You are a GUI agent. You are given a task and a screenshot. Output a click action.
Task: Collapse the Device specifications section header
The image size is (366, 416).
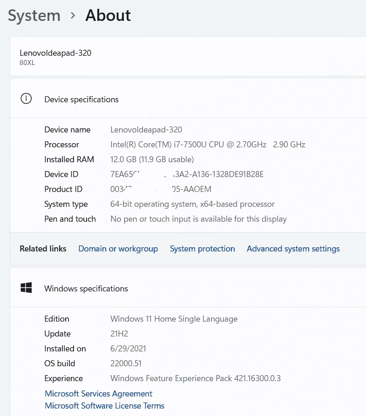188,99
